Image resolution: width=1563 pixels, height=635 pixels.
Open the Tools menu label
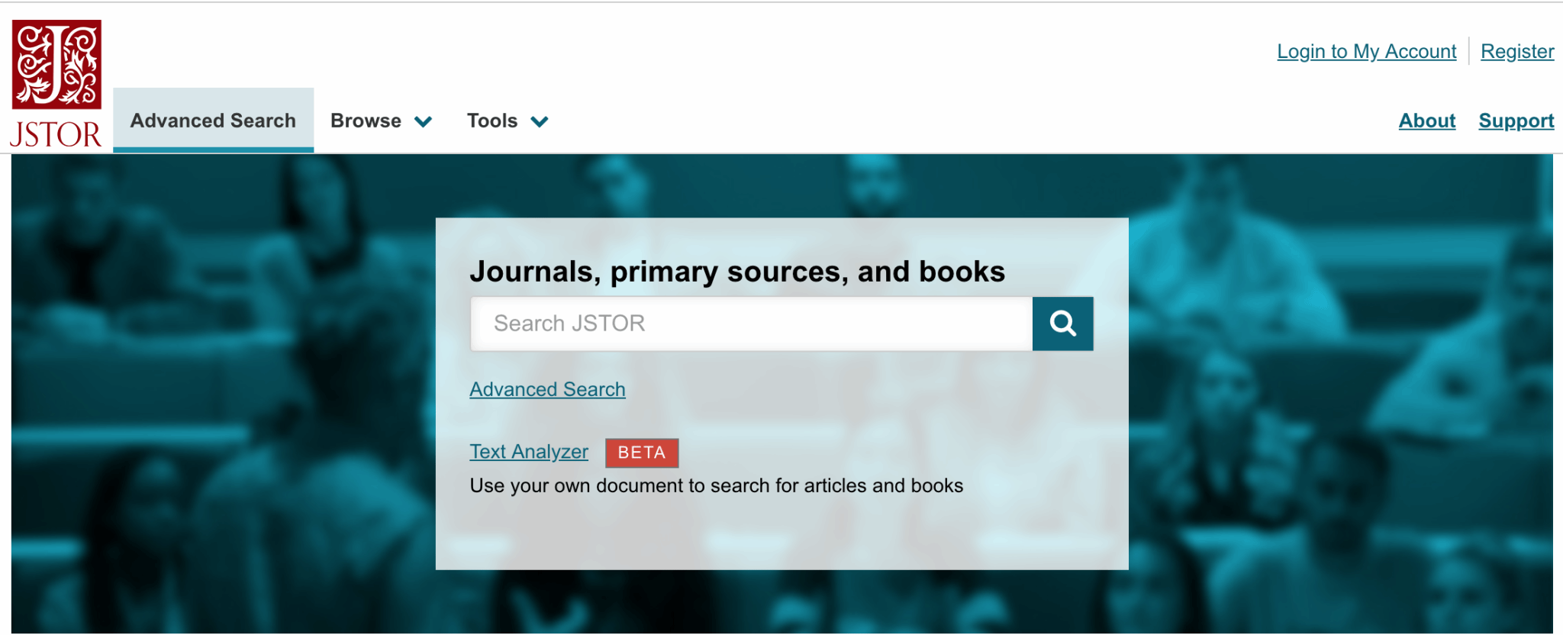coord(492,121)
